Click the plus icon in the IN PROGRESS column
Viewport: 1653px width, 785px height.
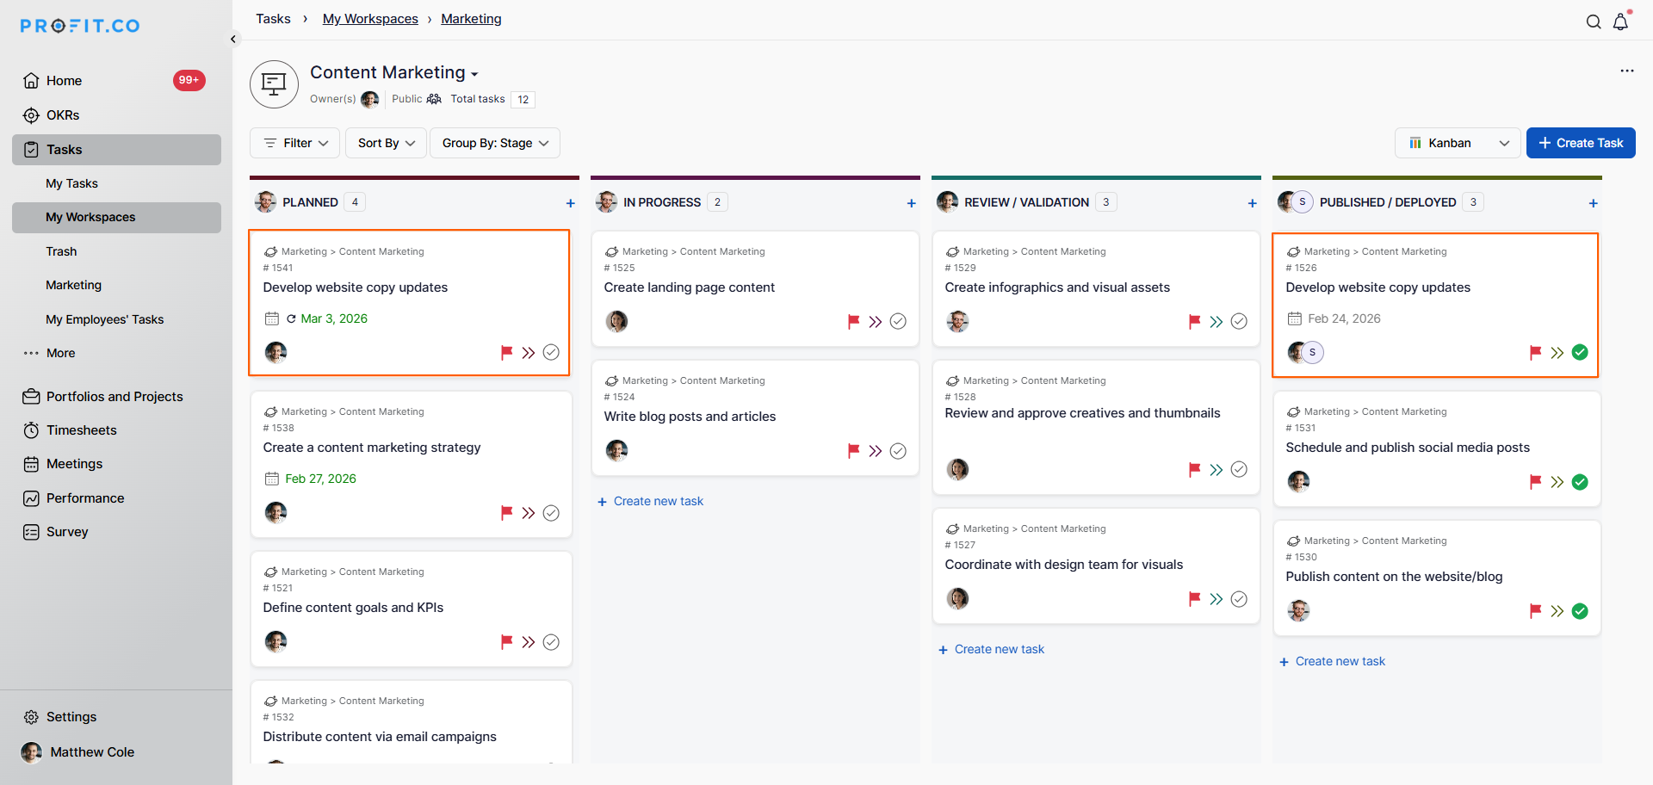click(x=911, y=203)
